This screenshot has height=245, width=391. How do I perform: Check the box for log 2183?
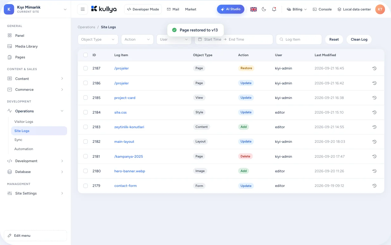(x=85, y=127)
